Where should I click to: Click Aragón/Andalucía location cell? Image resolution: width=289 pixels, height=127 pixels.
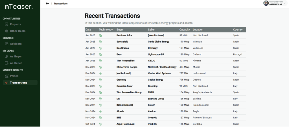(202, 92)
